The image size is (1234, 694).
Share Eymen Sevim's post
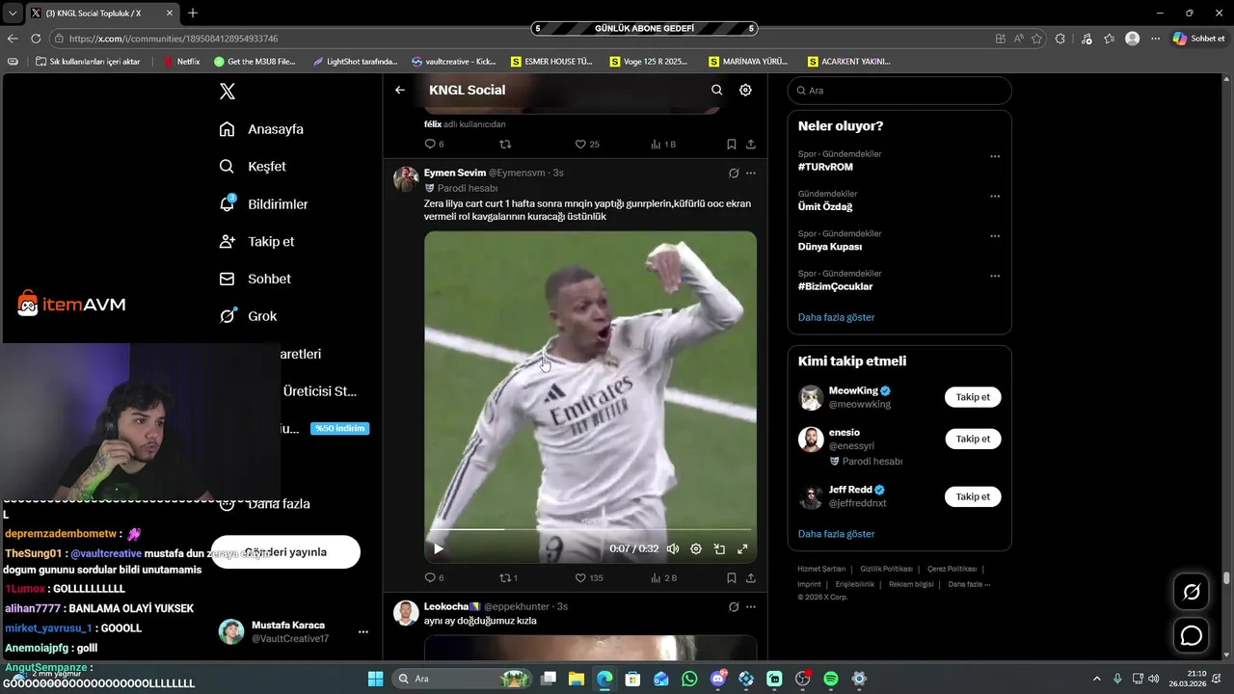(x=750, y=578)
